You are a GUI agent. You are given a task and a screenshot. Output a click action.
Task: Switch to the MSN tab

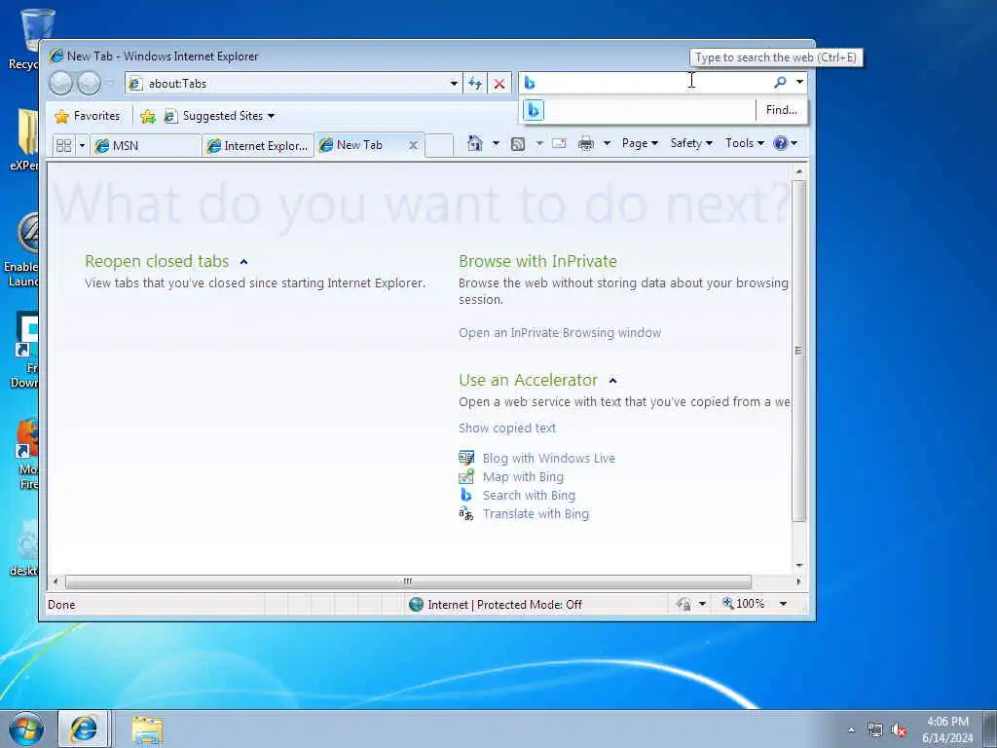(x=145, y=146)
